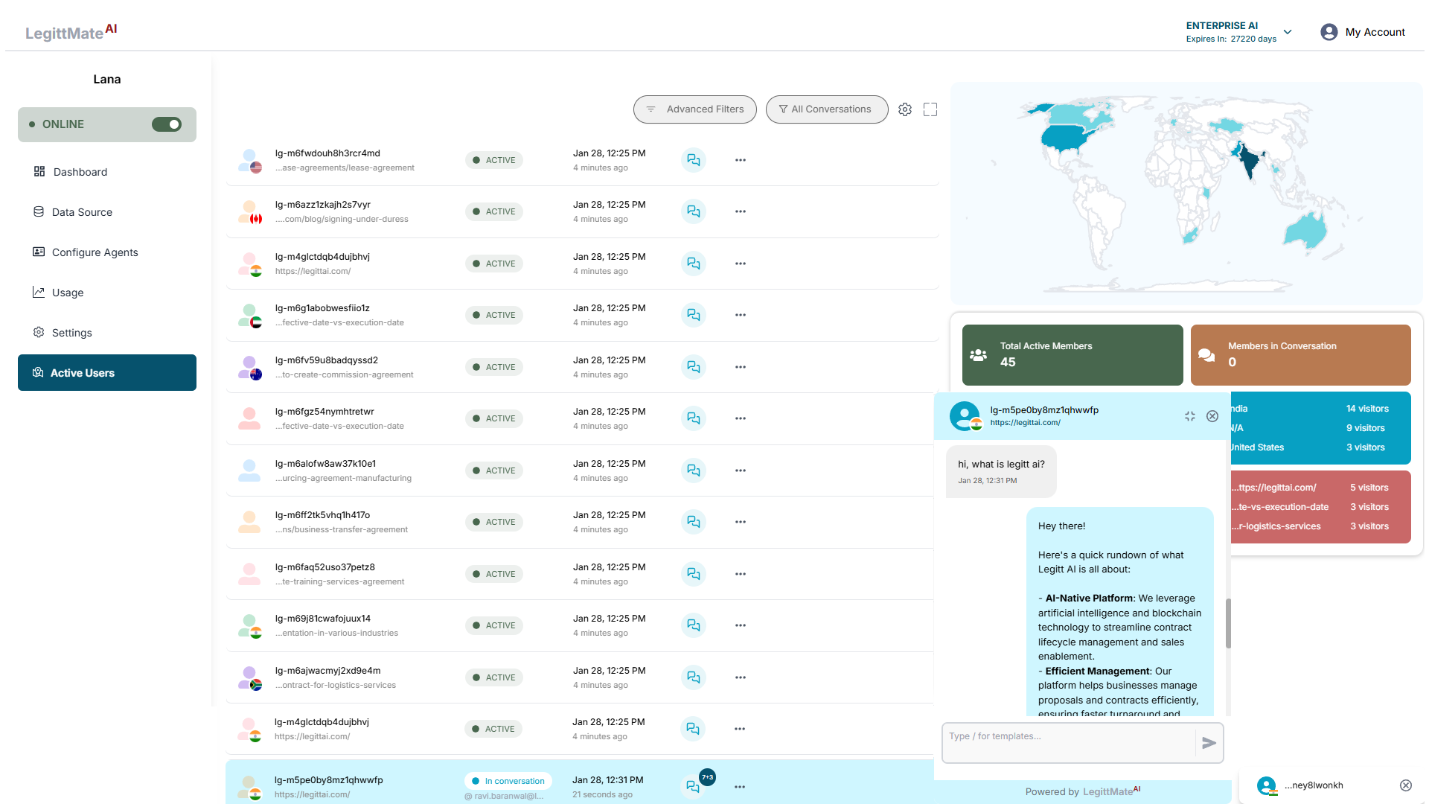This screenshot has height=804, width=1429.
Task: Open chat icon for lg-m6g1abobwesfiio1z
Action: pyautogui.click(x=693, y=315)
